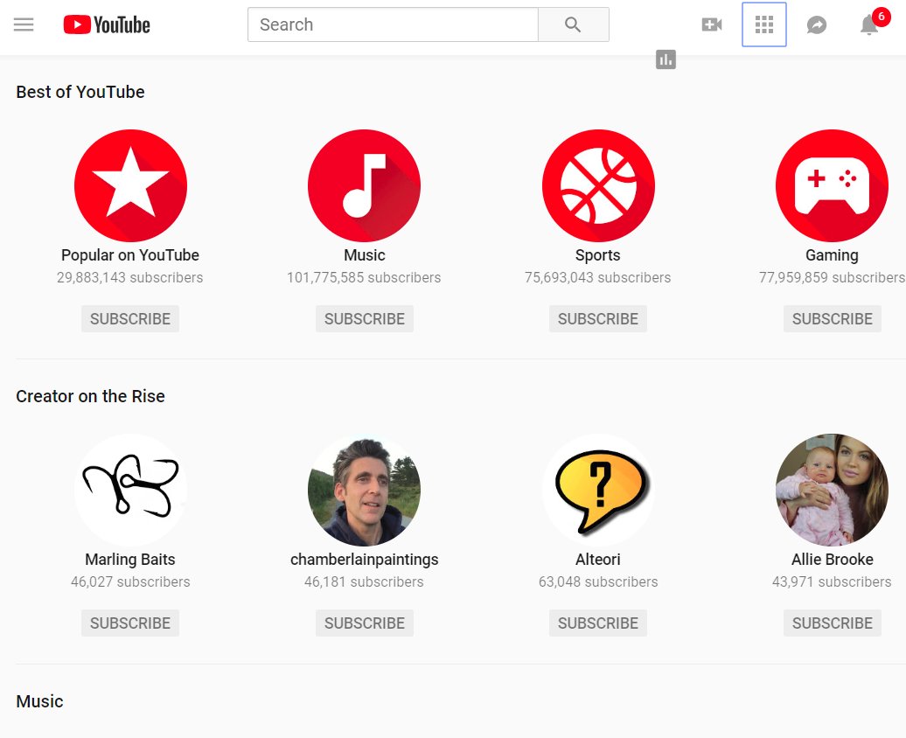Click the 75,693,043 subscribers text
The image size is (906, 738).
tap(598, 277)
